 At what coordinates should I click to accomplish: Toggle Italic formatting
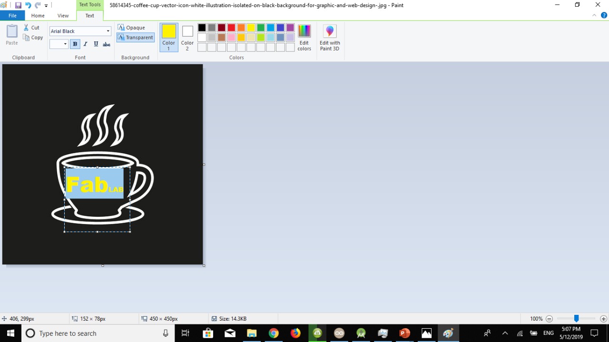click(85, 44)
